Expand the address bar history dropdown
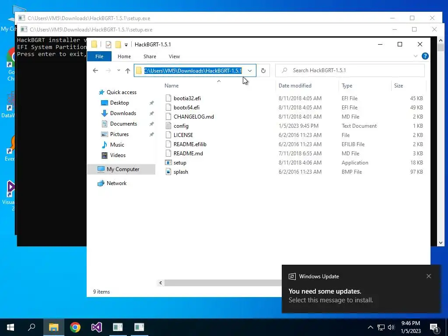Screen dimensions: 448x336 click(x=250, y=70)
